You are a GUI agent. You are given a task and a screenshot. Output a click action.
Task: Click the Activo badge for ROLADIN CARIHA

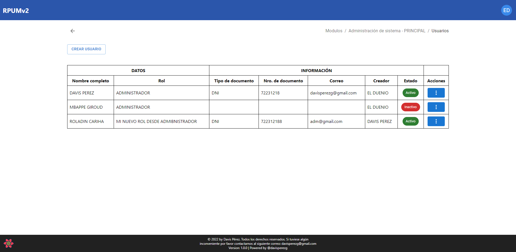tap(410, 121)
